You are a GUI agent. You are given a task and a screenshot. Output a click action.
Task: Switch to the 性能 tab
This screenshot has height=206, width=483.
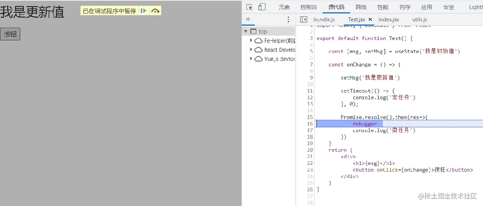pos(383,7)
